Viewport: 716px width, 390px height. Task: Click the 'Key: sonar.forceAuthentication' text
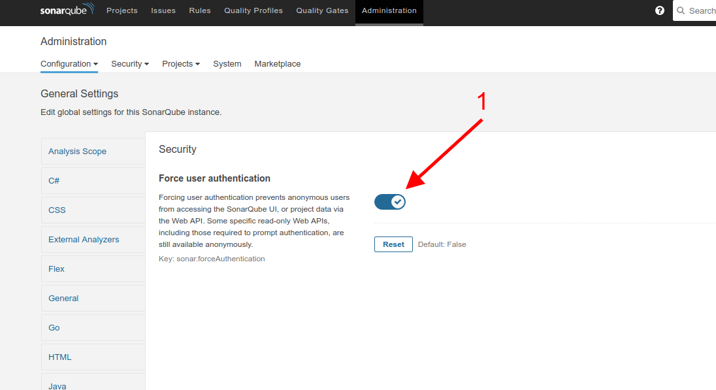(212, 259)
